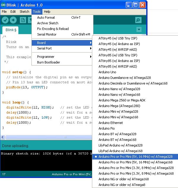The image size is (178, 188).
Task: Pick Arduino Mini w/ ATmega168
Action: pos(135,117)
